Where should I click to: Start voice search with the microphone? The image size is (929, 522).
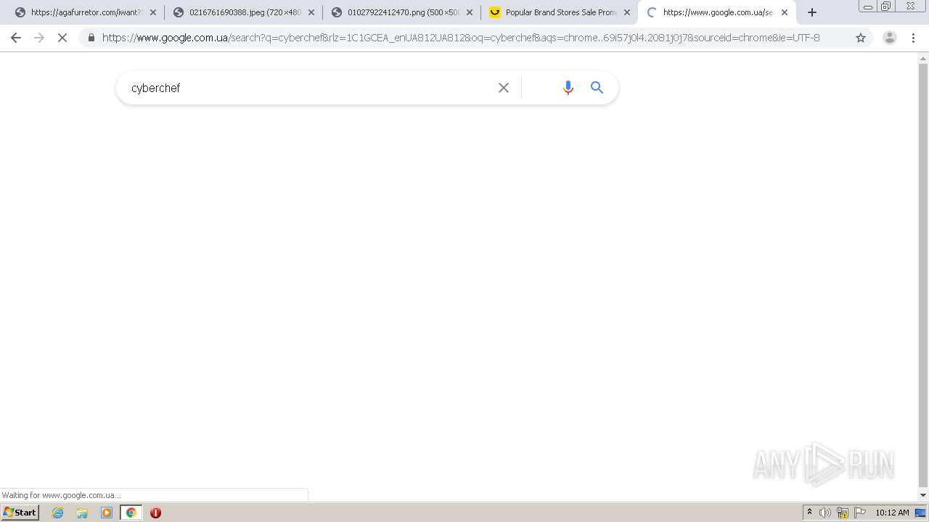tap(568, 88)
